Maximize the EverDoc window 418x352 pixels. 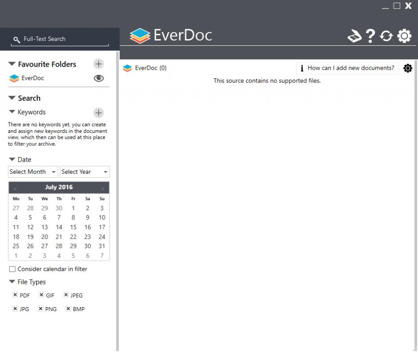(x=397, y=6)
